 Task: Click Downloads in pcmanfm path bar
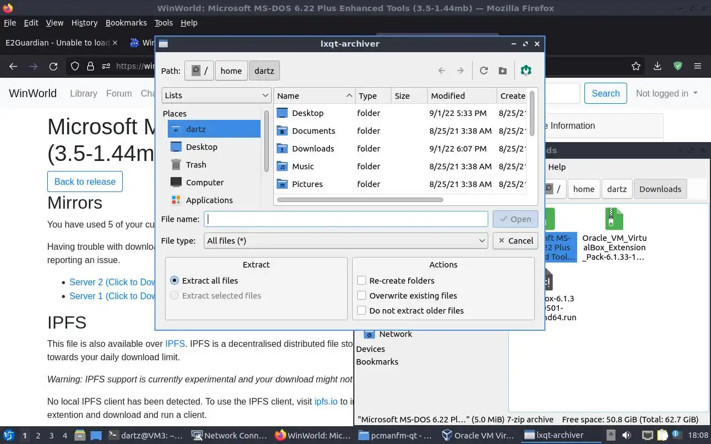click(x=660, y=189)
